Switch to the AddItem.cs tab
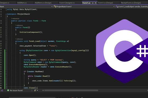 pyautogui.click(x=22, y=3)
